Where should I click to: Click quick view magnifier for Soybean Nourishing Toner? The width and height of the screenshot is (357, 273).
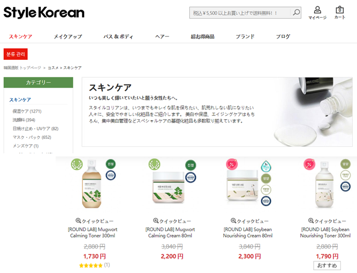(311, 221)
